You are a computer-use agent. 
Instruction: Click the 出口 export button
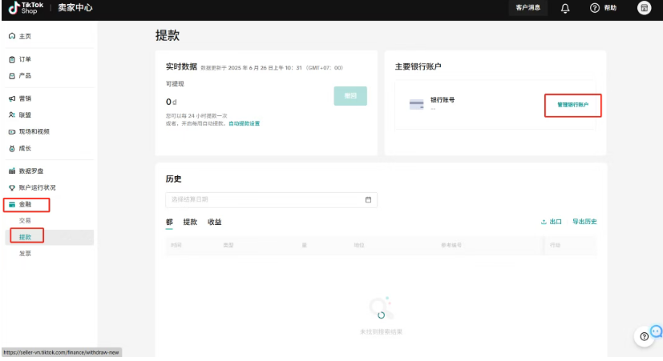click(552, 222)
